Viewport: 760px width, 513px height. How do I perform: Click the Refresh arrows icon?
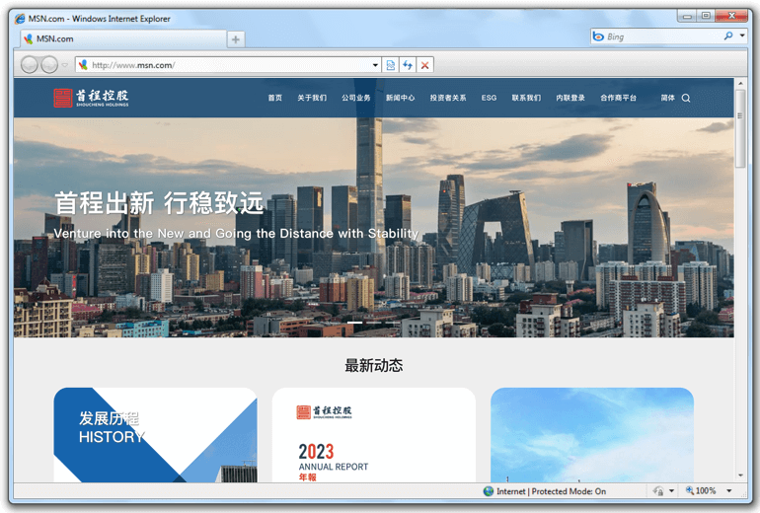[x=408, y=65]
